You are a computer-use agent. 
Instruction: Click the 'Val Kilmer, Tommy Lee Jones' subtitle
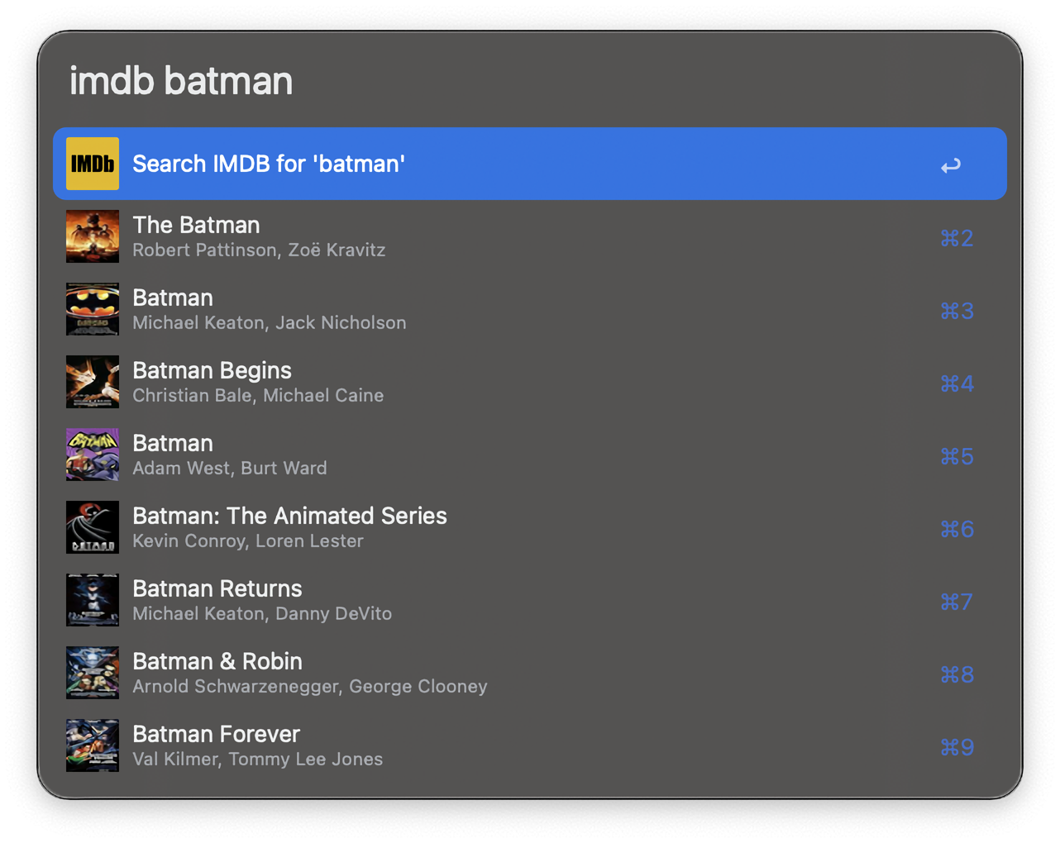(257, 760)
